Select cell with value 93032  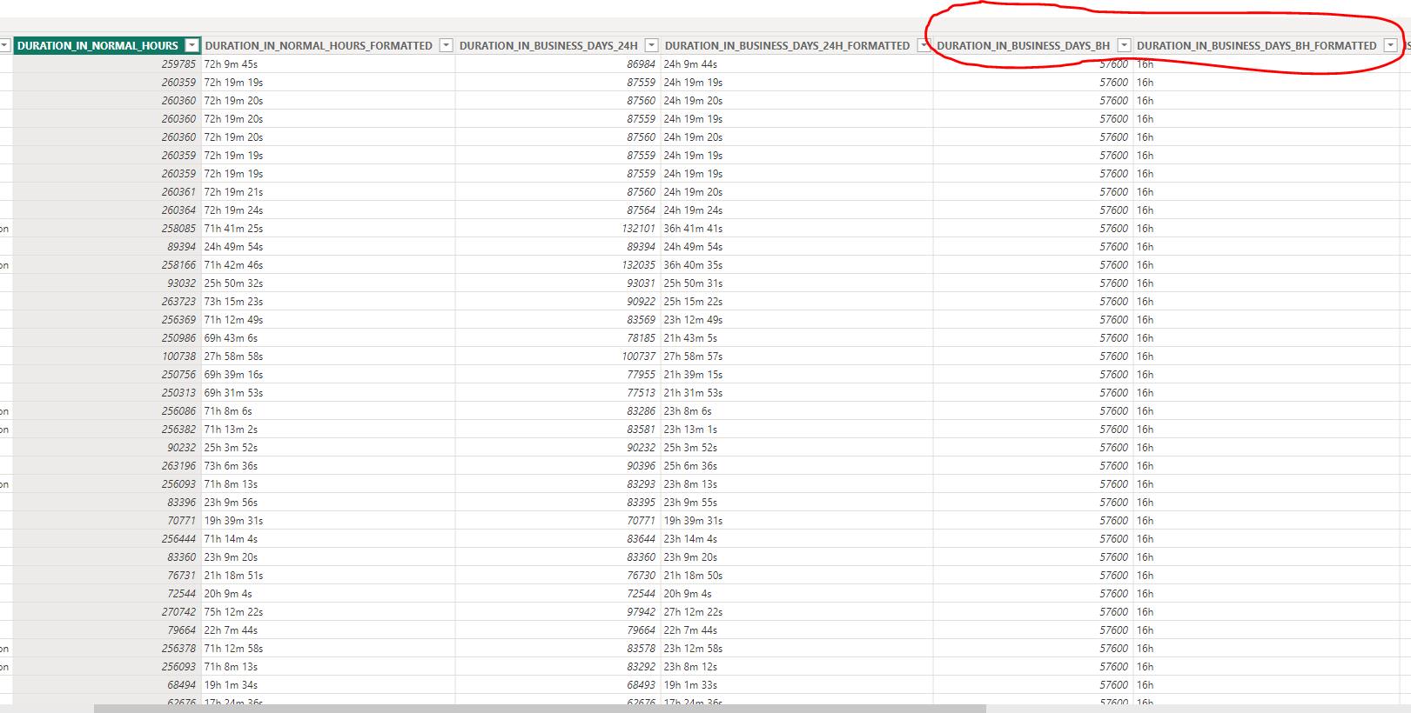tap(107, 283)
